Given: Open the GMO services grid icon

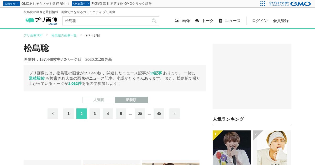Looking at the screenshot, I should 263,4.
